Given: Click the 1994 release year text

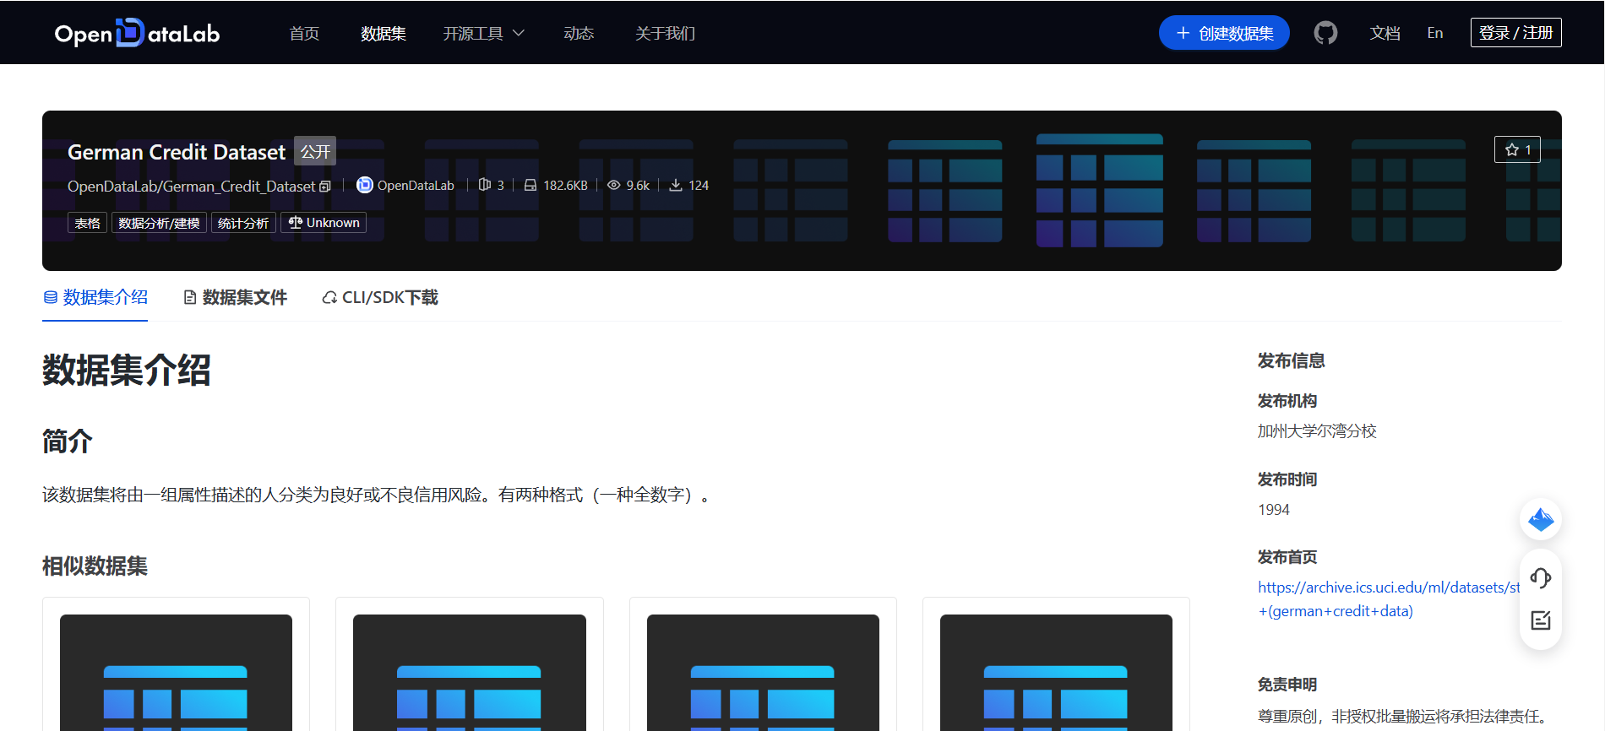Looking at the screenshot, I should click(x=1274, y=510).
